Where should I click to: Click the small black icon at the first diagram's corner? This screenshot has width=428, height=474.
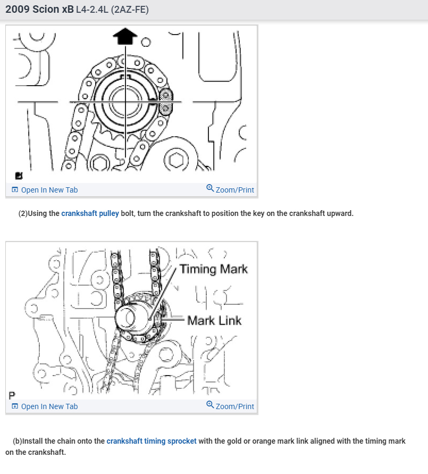coord(19,176)
